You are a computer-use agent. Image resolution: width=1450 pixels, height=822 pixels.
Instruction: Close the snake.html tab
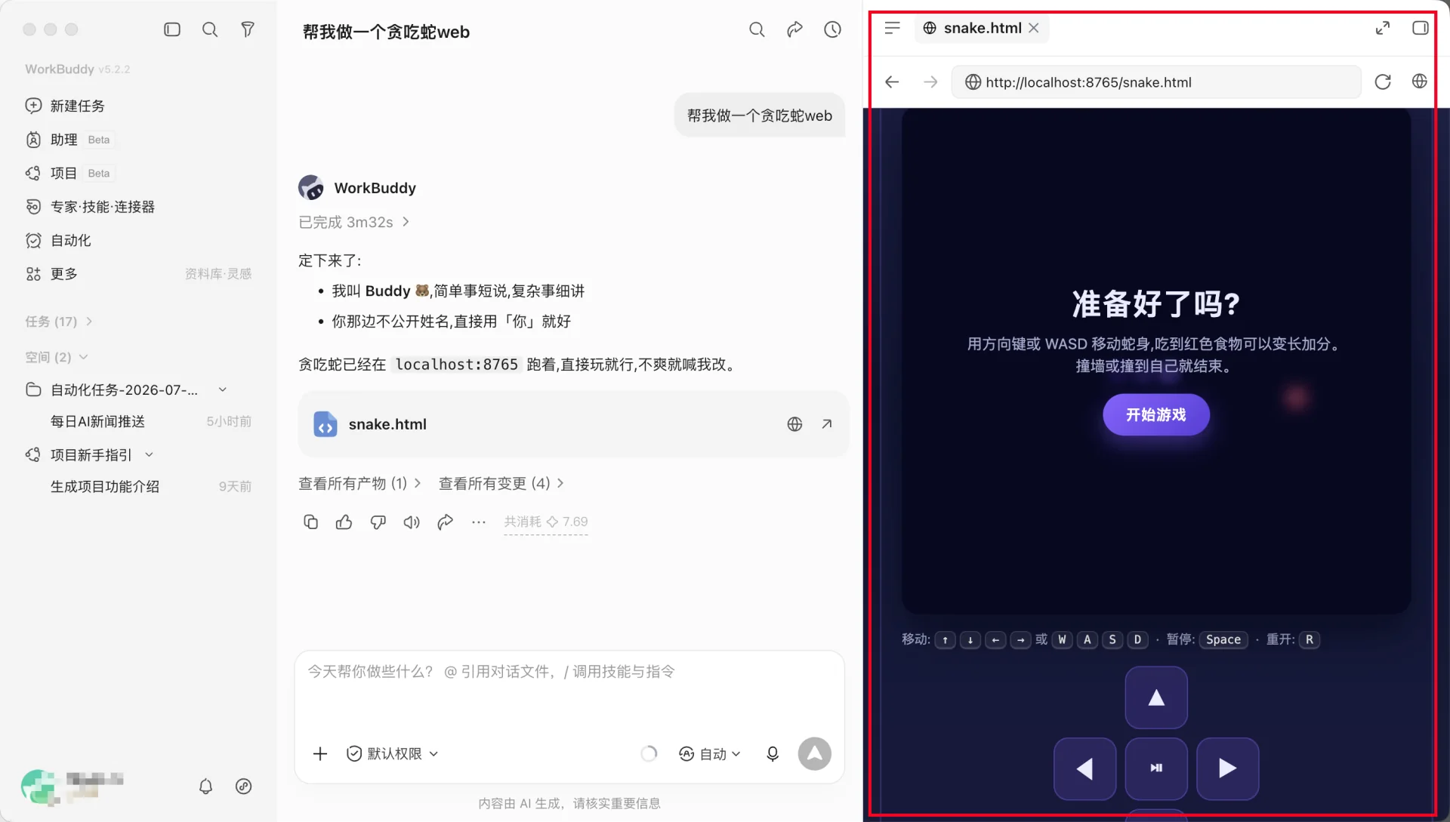pos(1034,28)
